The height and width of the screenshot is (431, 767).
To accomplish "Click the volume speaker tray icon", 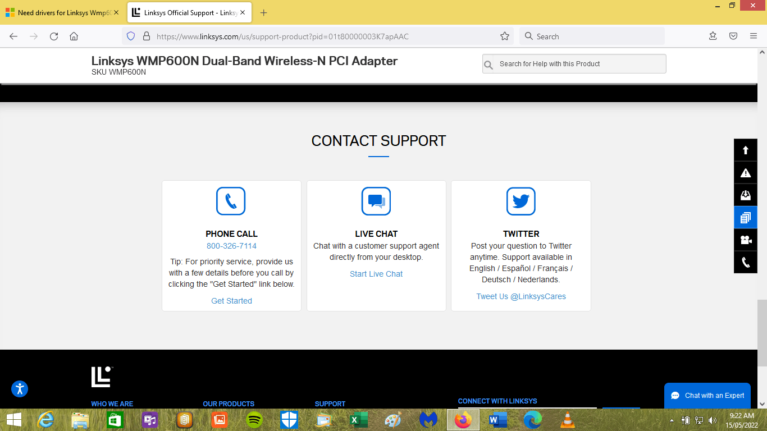I will point(713,420).
